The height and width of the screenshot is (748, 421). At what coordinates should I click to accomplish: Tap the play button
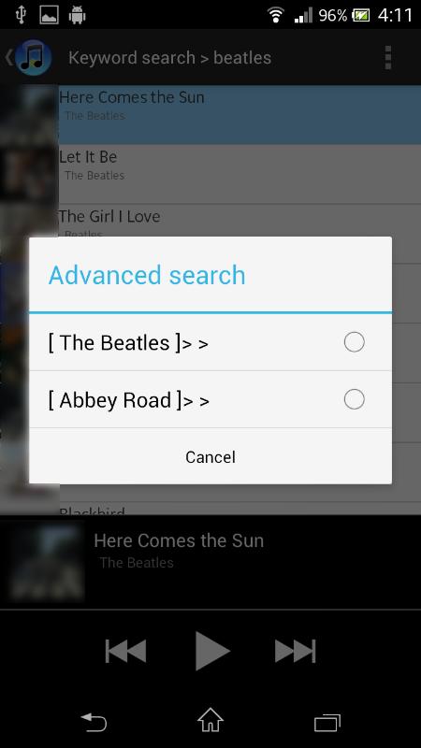212,651
